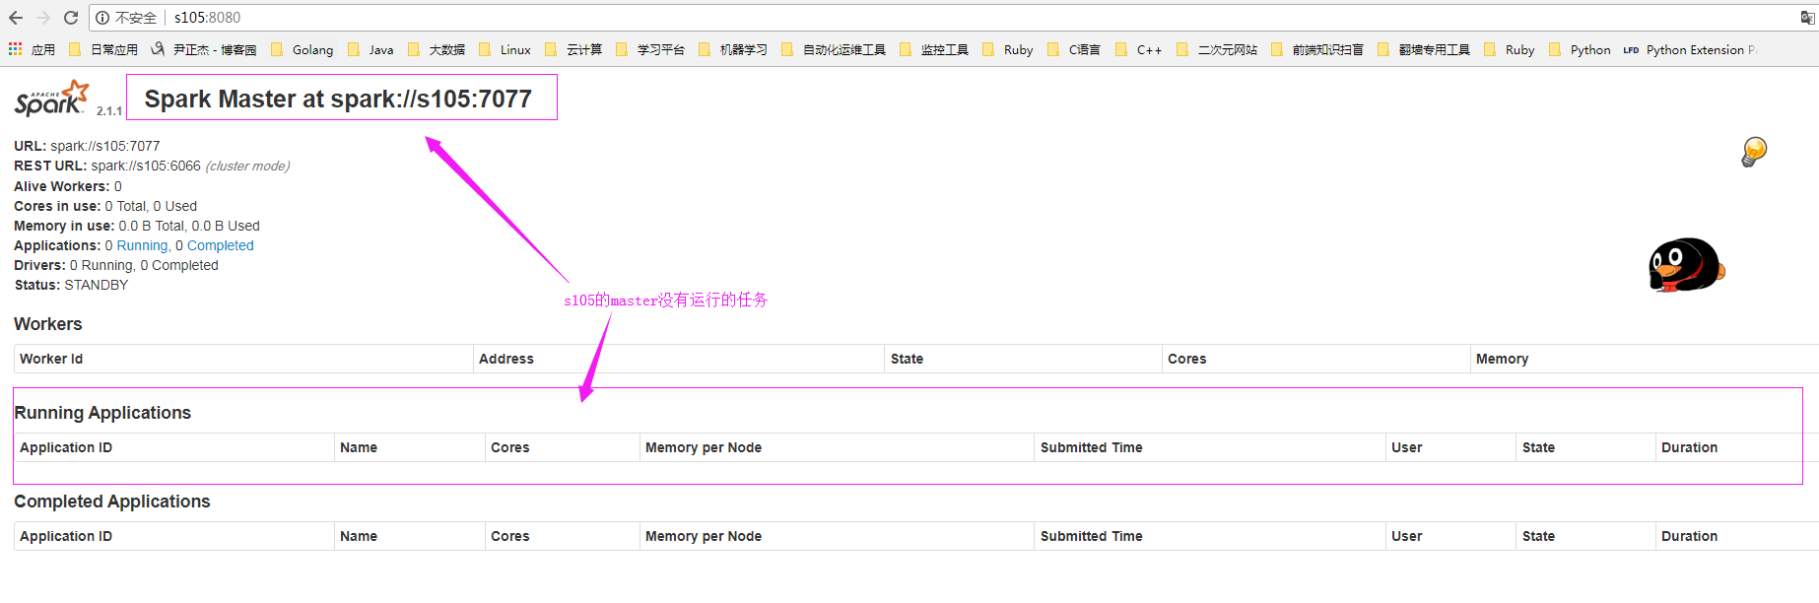Click the Apache Spark logo
This screenshot has height=603, width=1819.
[x=51, y=99]
